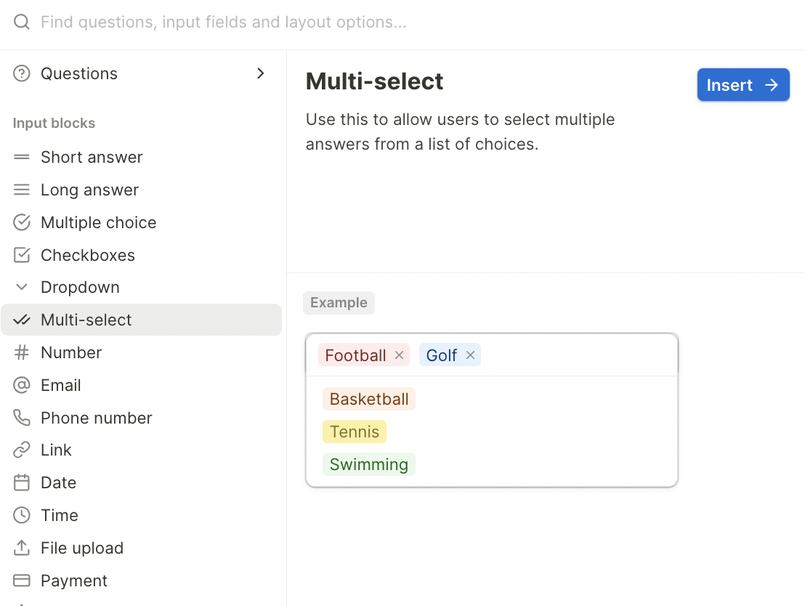Click the Long answer lines icon
This screenshot has width=805, height=606.
click(22, 190)
